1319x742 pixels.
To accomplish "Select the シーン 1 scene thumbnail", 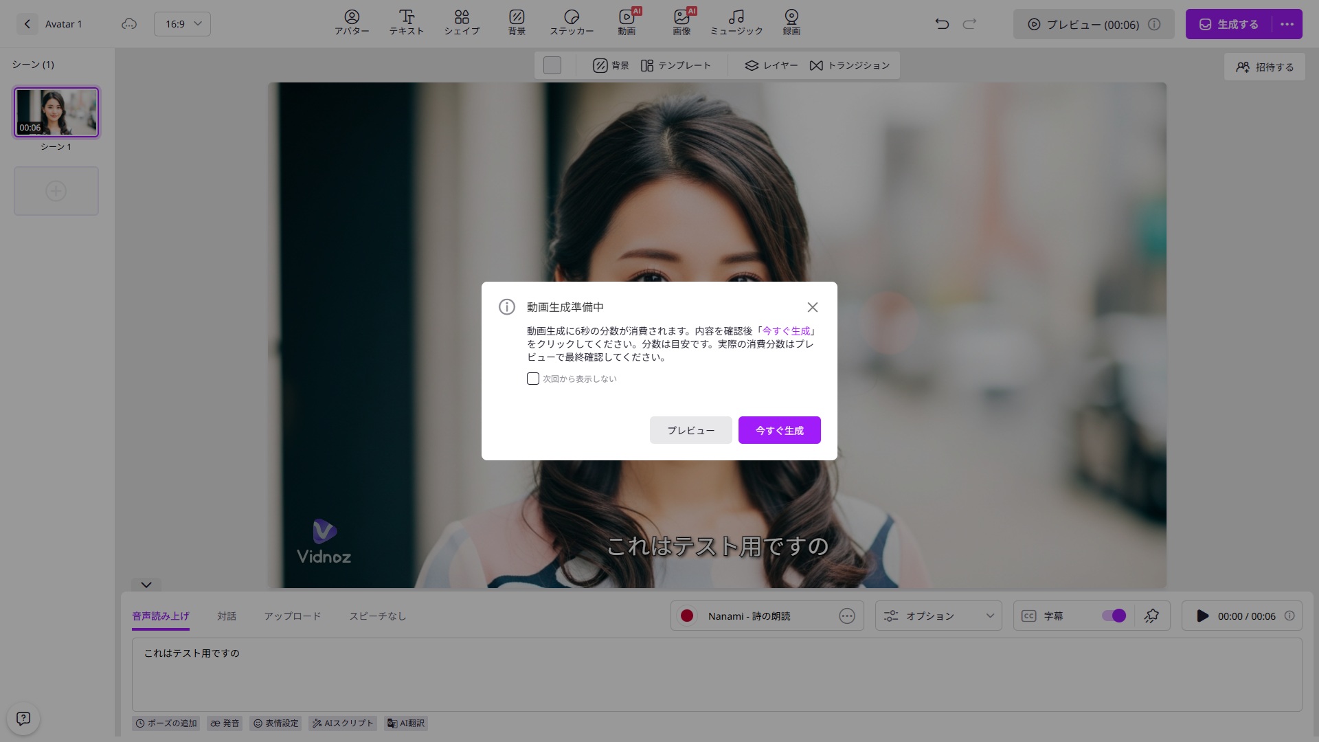I will (x=56, y=112).
